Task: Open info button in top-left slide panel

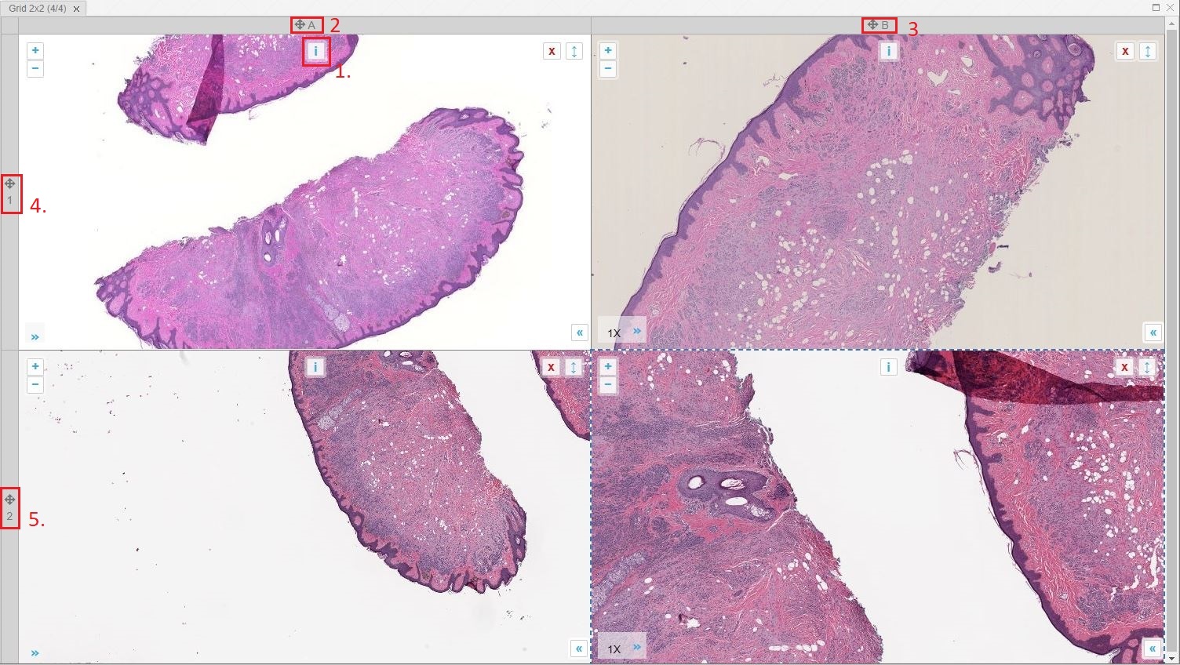Action: [x=315, y=51]
